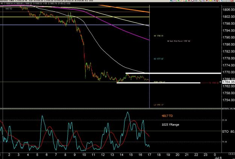Click the 1758.00 price axis label
The width and height of the screenshot is (235, 159).
[229, 93]
